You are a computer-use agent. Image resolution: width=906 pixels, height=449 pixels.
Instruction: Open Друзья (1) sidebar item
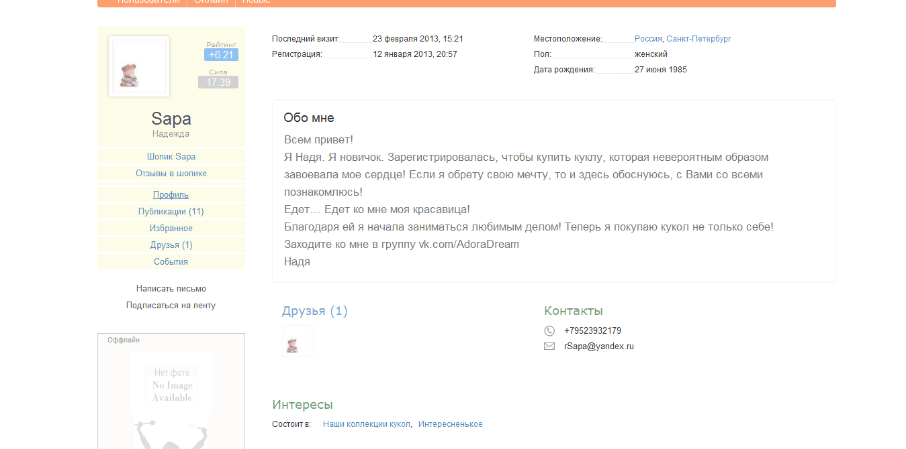(x=171, y=245)
